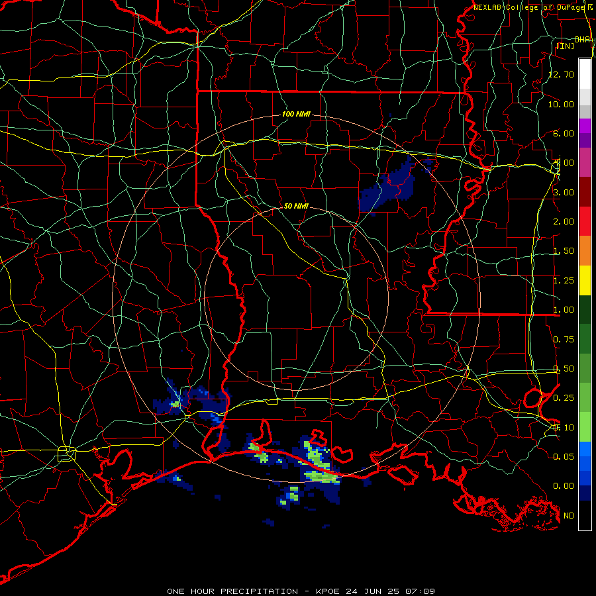Click the [IN] units label
This screenshot has height=596, width=596.
point(566,46)
